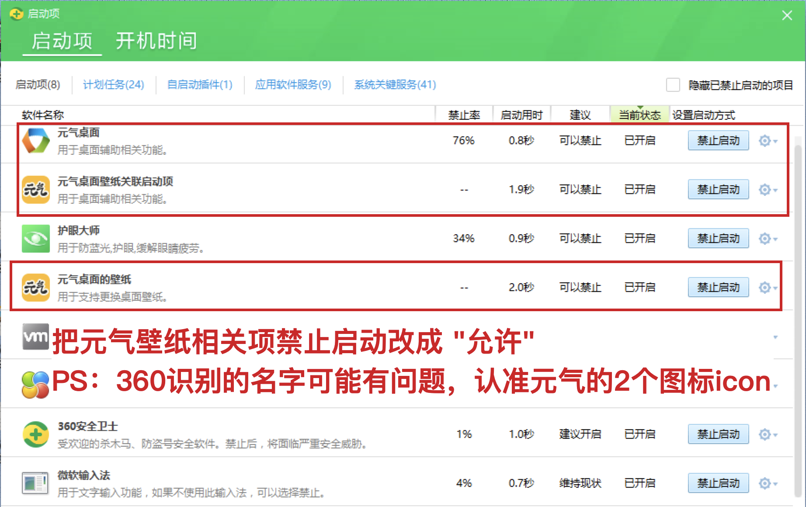The width and height of the screenshot is (806, 507).
Task: Click 维持现状 in 微软输入法 row
Action: [580, 483]
